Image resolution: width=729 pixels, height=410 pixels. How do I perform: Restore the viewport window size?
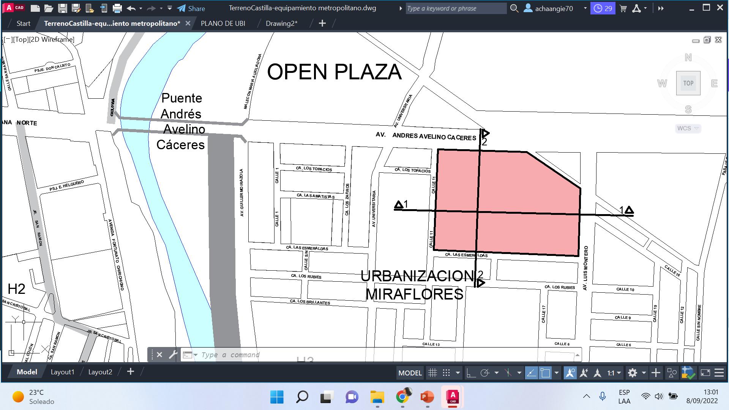(x=707, y=40)
